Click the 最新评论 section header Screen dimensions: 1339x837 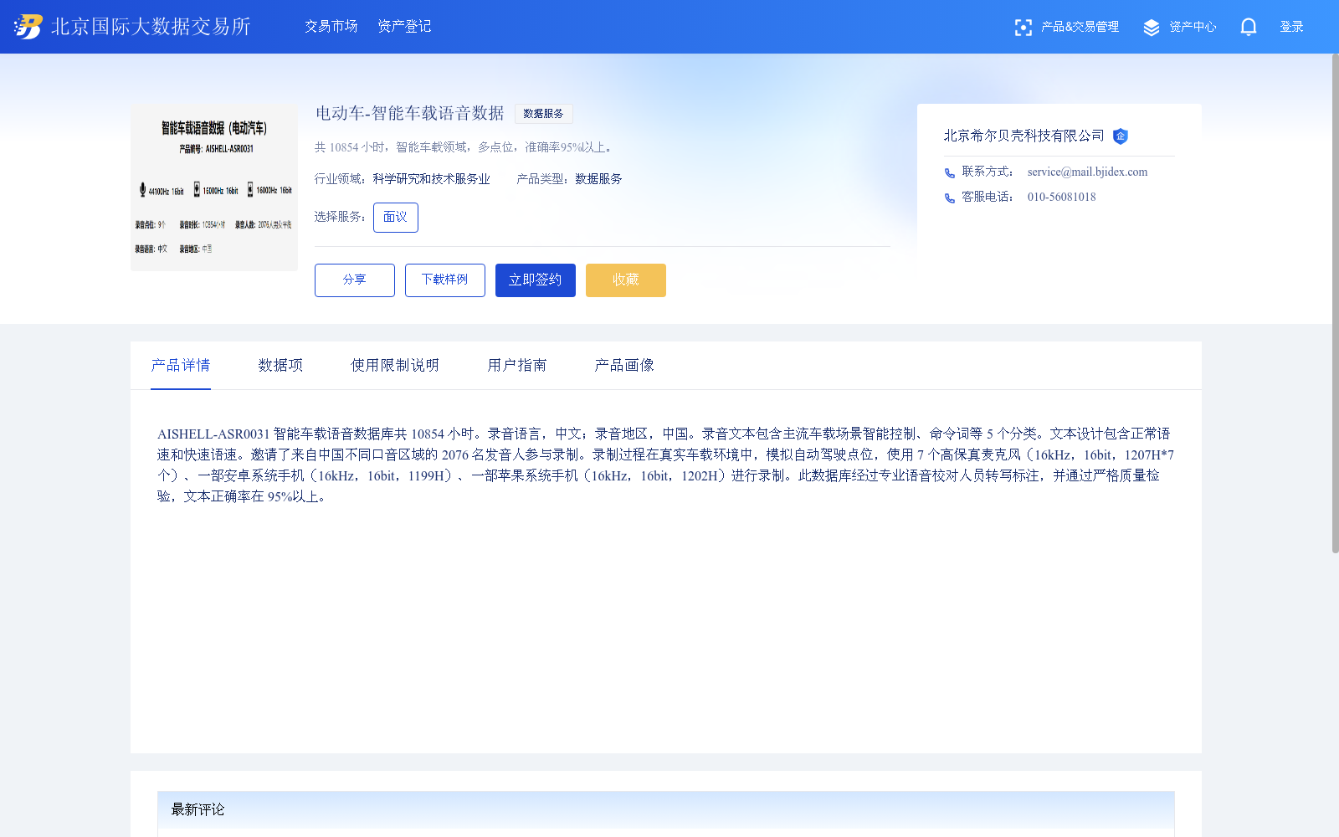[x=666, y=810]
